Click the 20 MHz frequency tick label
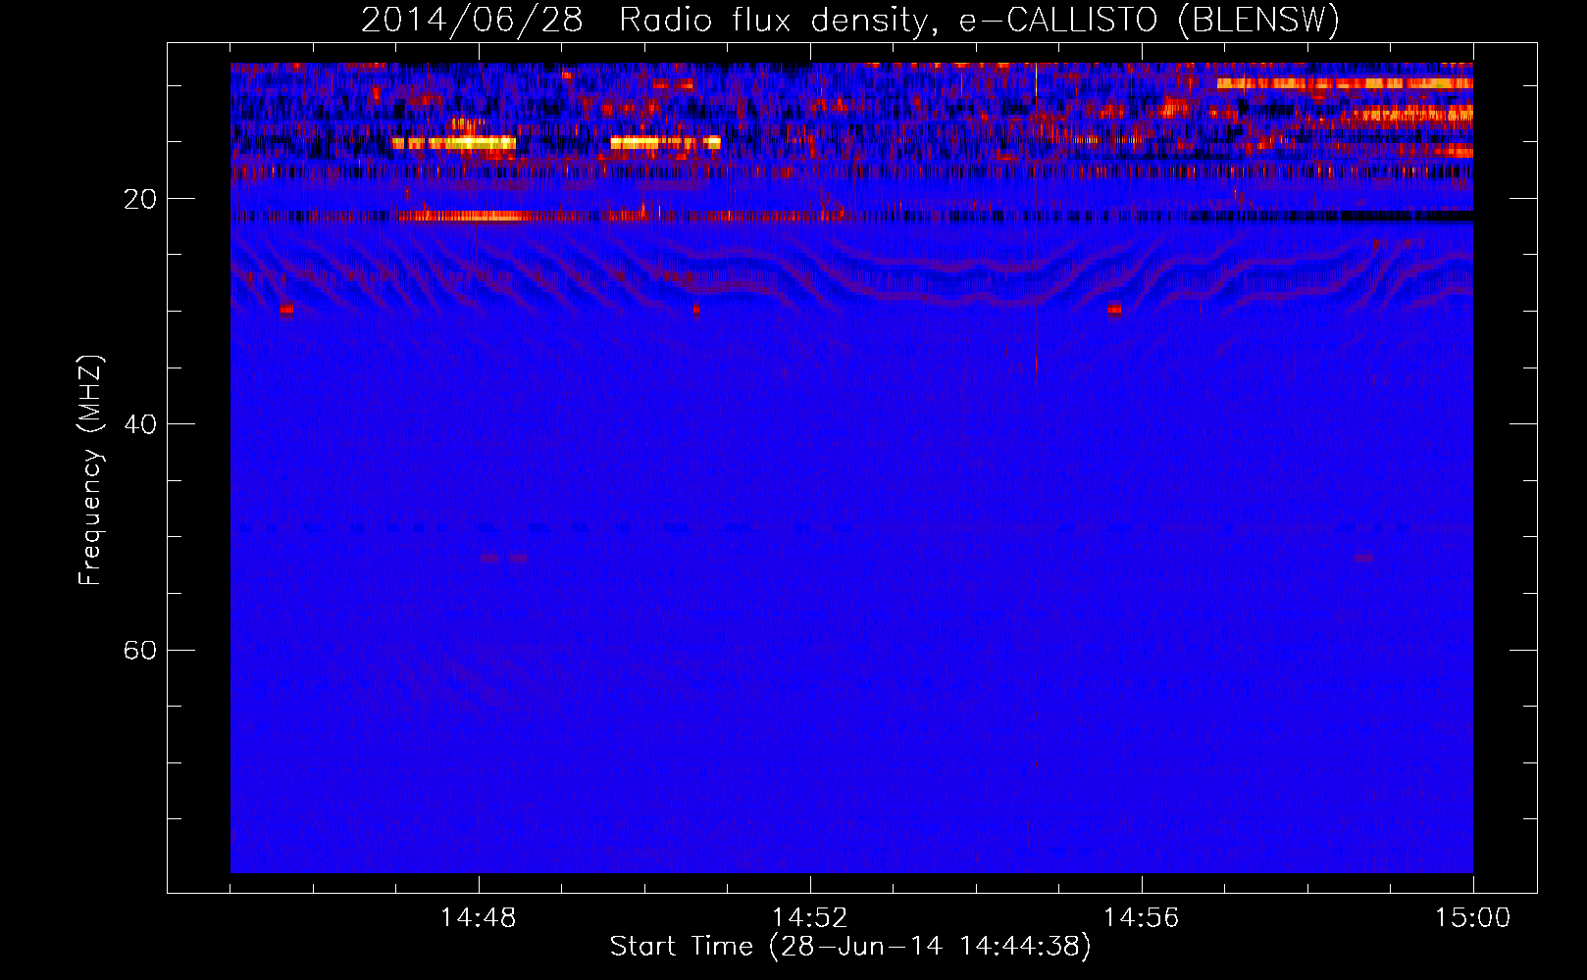This screenshot has width=1587, height=980. [140, 199]
